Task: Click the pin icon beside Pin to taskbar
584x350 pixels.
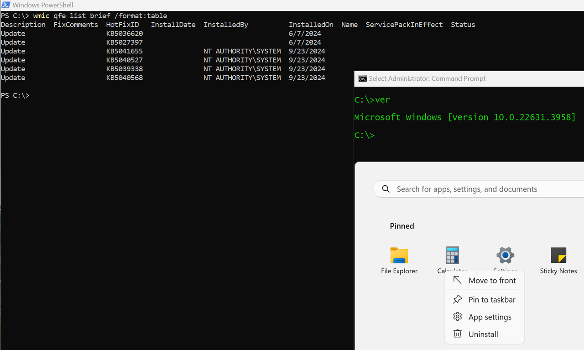Action: (x=457, y=299)
